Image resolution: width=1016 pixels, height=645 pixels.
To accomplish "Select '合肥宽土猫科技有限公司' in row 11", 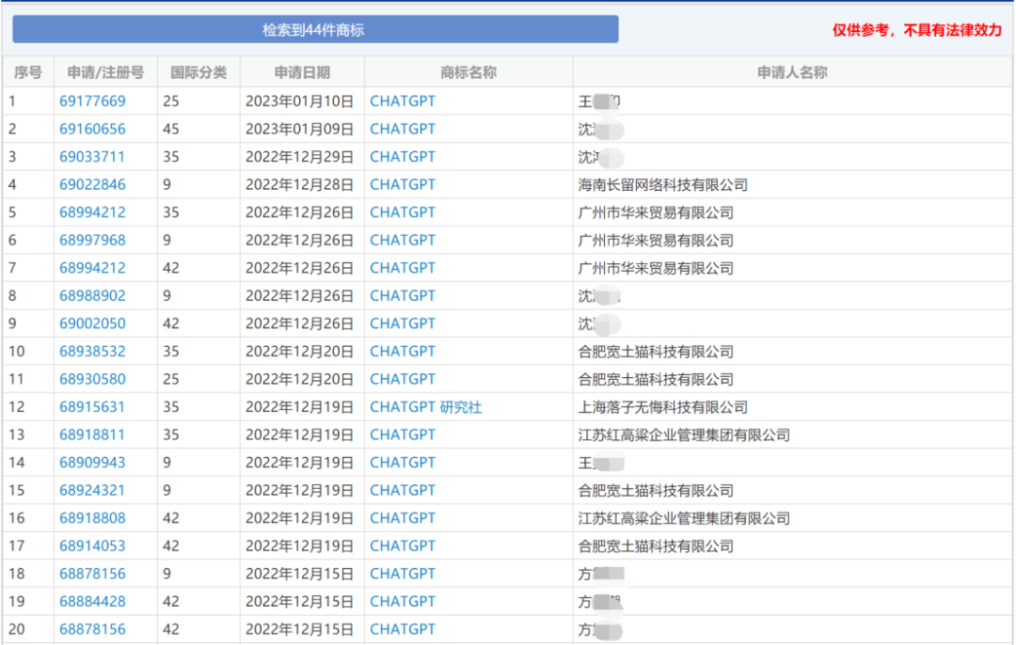I will [x=656, y=380].
